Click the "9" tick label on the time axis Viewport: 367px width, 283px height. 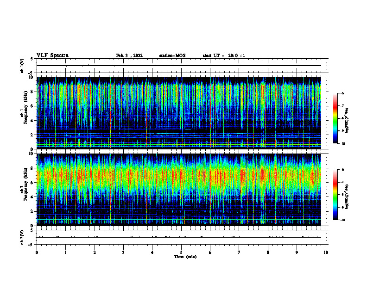click(x=297, y=252)
